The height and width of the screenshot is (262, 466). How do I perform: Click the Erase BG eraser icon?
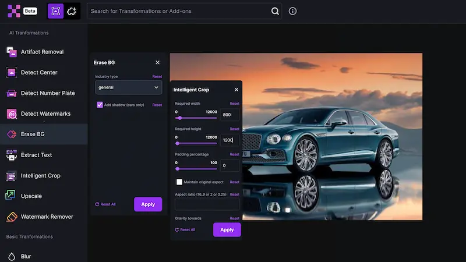12,134
